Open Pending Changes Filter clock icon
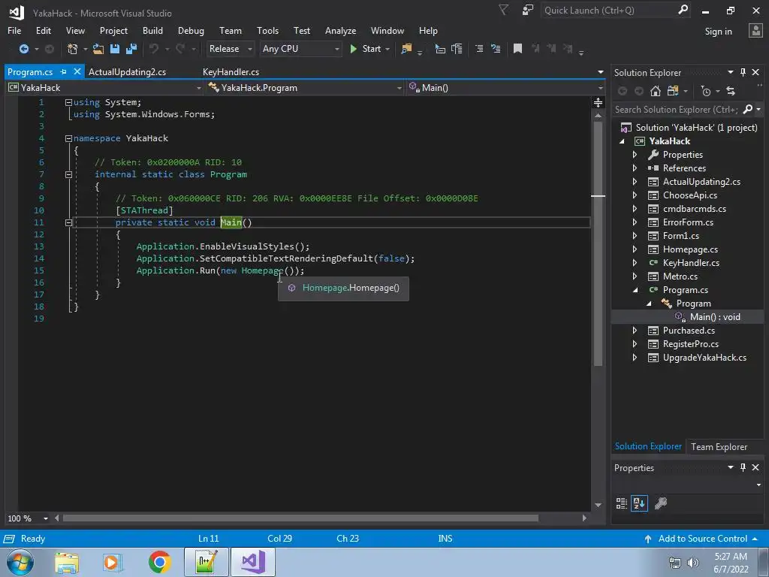This screenshot has height=577, width=769. pos(706,91)
